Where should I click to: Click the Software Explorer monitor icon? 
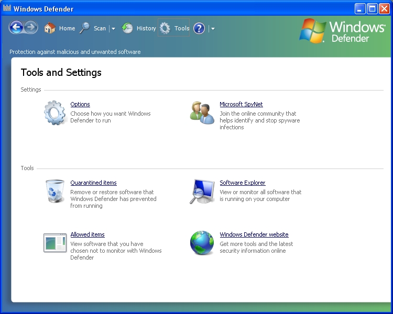click(x=202, y=191)
